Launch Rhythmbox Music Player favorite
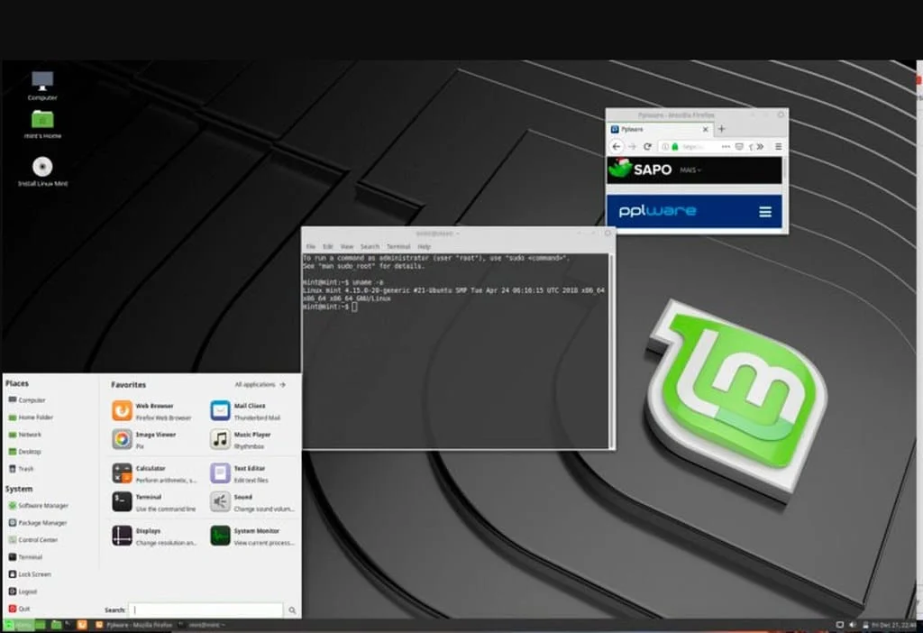The image size is (923, 633). [x=242, y=440]
